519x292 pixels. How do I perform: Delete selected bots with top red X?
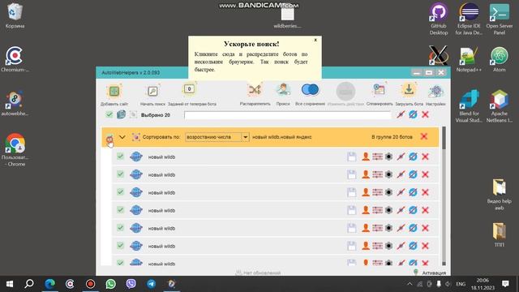pos(425,114)
